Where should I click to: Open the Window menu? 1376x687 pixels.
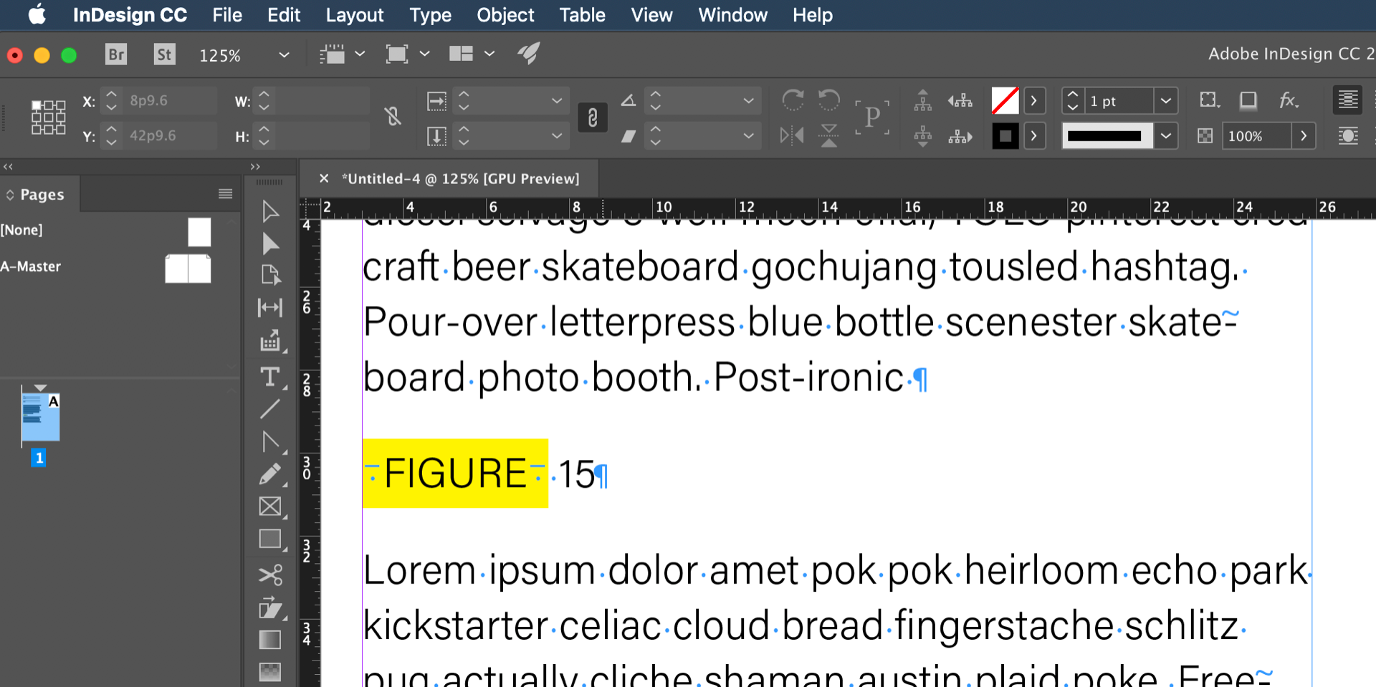[x=732, y=15]
